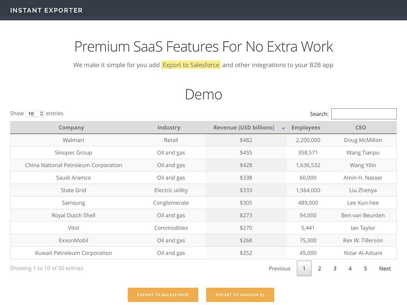Click the highlighted Export to Salesforce text
The width and height of the screenshot is (407, 305).
(191, 65)
